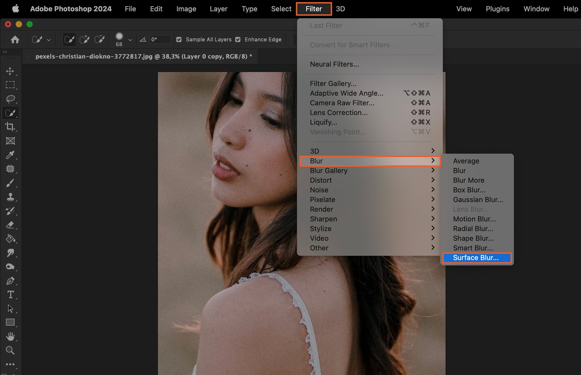Select the Crop tool
581x375 pixels.
click(x=10, y=127)
